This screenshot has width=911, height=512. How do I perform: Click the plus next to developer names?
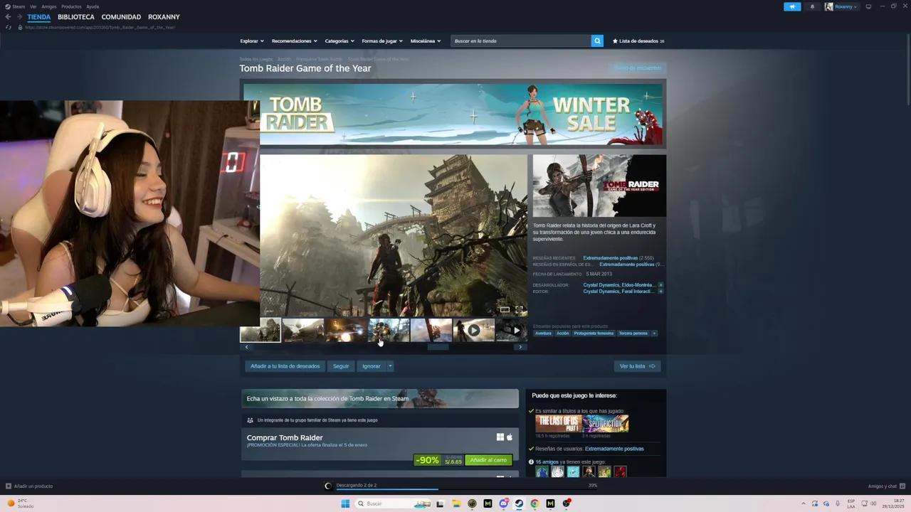(x=660, y=285)
